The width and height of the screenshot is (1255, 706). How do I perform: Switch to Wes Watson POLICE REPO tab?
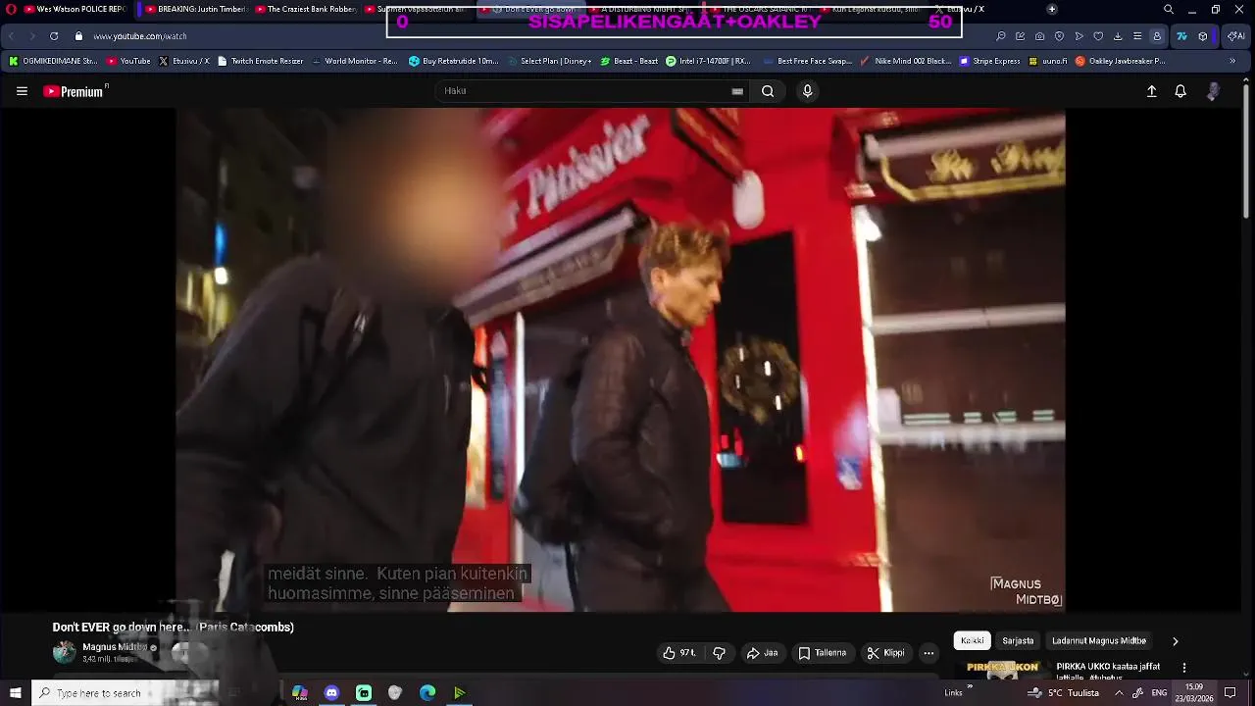(75, 9)
